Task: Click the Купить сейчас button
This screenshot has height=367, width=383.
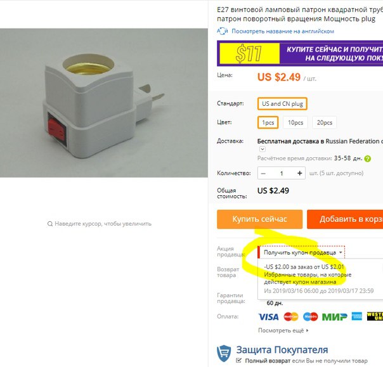Action: pyautogui.click(x=259, y=219)
